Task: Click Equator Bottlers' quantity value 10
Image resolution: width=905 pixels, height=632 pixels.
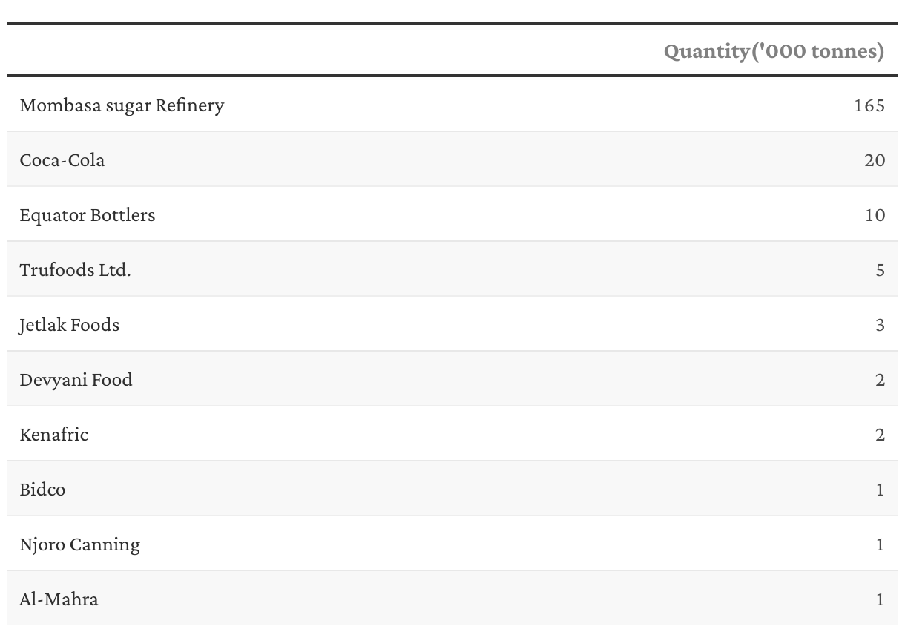Action: point(875,215)
